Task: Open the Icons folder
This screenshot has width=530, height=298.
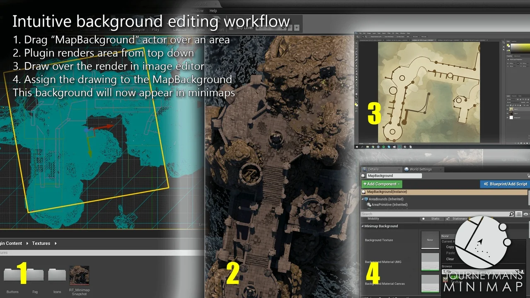Action: click(57, 276)
